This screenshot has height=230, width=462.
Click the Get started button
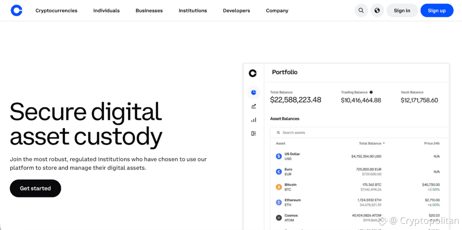[x=35, y=188]
